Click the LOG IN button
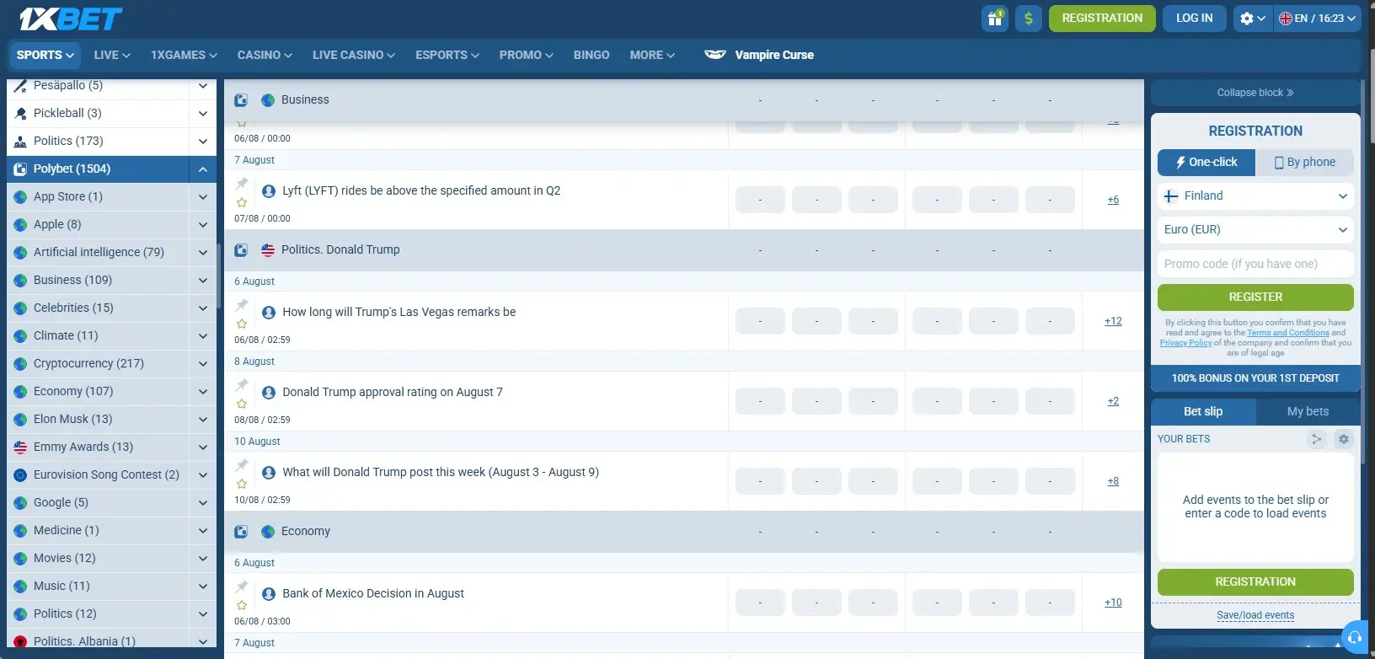The image size is (1375, 659). [x=1194, y=19]
